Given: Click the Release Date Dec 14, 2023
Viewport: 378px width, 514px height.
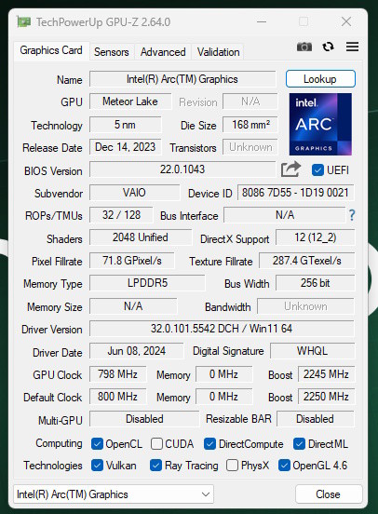Looking at the screenshot, I should [126, 147].
